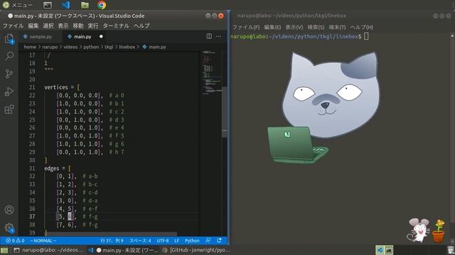The image size is (455, 255).
Task: Open the ヘルプ menu in VS Code
Action: pyautogui.click(x=141, y=25)
